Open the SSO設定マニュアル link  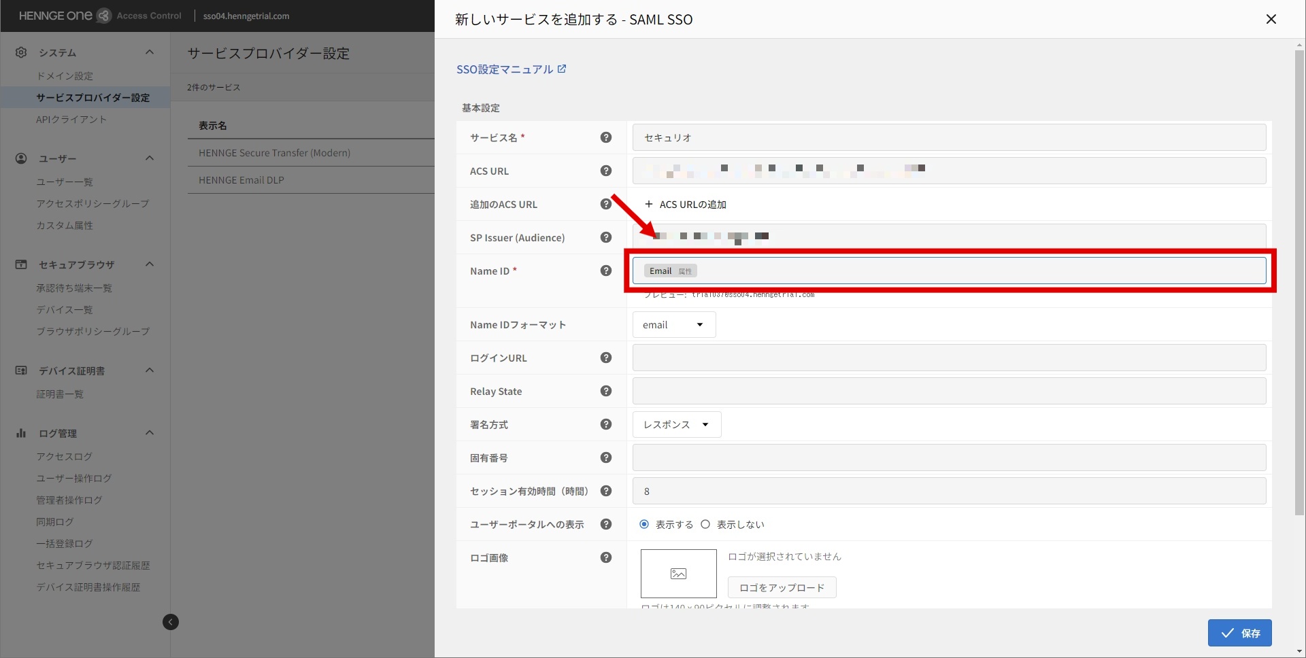click(x=511, y=69)
